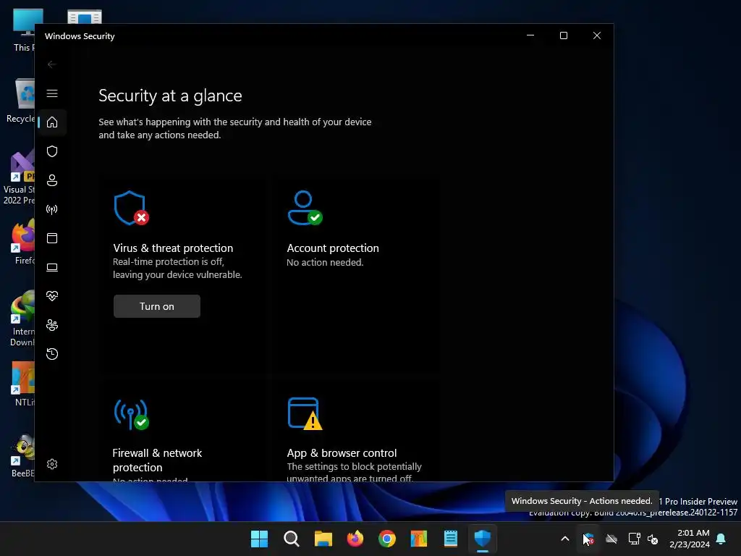741x556 pixels.
Task: Click the back arrow in Windows Security
Action: coord(52,64)
